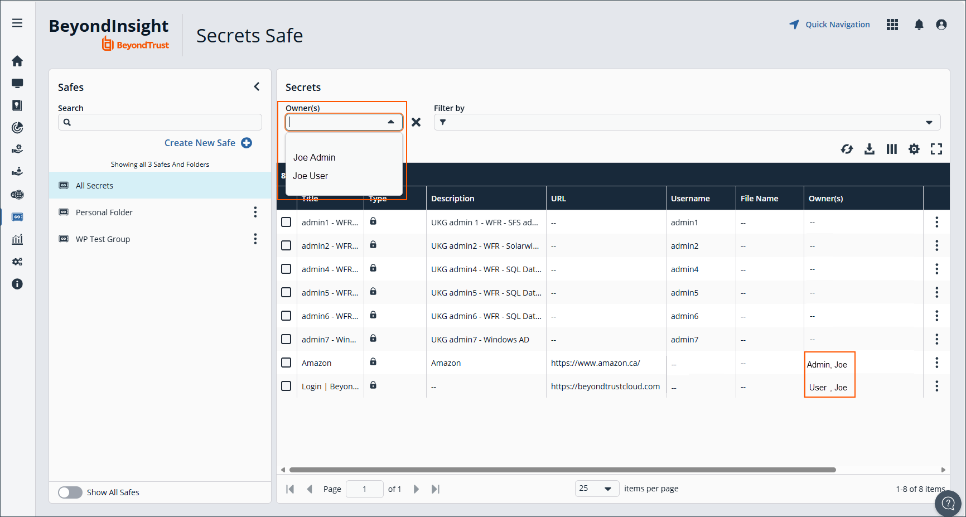Sort by the Description column header
Screen dimensions: 966x517
(x=486, y=198)
